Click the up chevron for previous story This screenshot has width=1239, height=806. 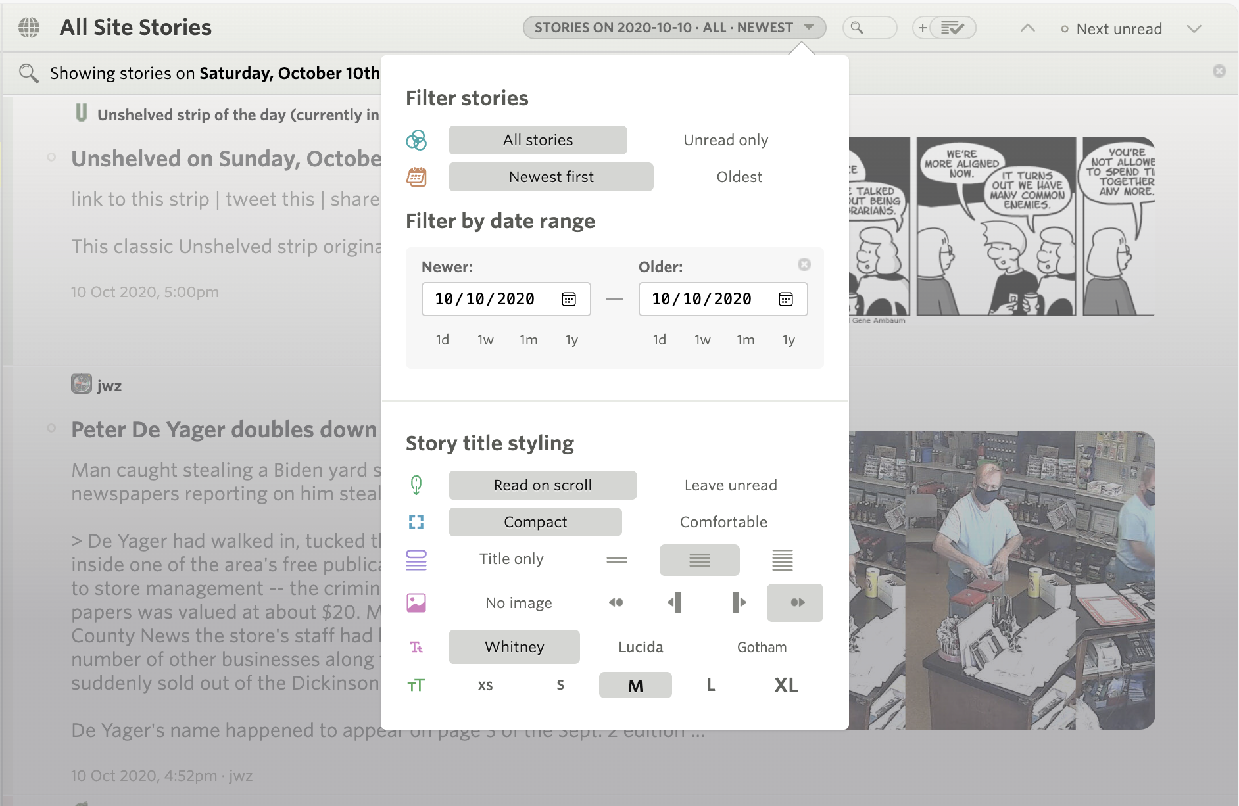click(1027, 28)
